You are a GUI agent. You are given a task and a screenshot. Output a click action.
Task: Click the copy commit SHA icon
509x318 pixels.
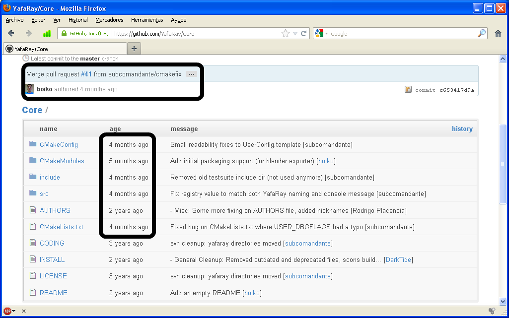408,89
